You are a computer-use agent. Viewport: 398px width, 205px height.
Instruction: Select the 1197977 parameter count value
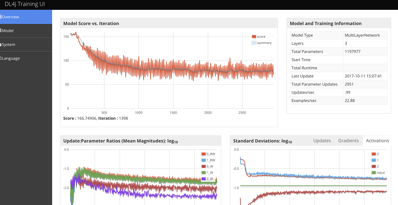(x=353, y=51)
